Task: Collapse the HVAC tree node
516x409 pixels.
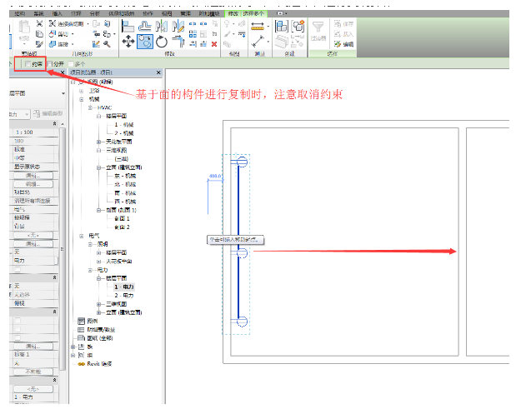Action: tap(90, 108)
